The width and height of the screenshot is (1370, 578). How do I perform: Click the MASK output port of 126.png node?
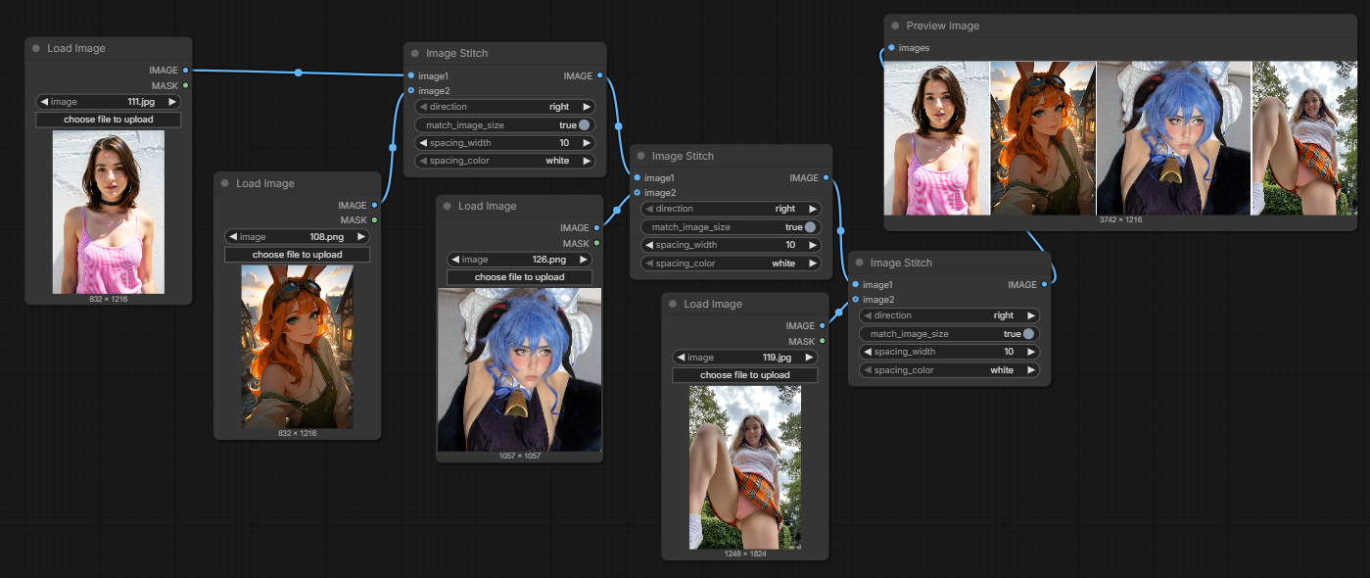tap(597, 243)
